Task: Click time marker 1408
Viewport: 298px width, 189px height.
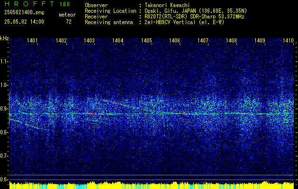Action: (x=232, y=40)
